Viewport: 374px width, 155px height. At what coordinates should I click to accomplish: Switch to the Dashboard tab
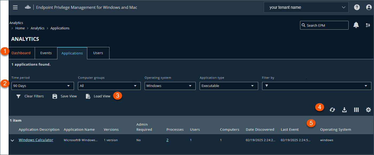tap(21, 53)
